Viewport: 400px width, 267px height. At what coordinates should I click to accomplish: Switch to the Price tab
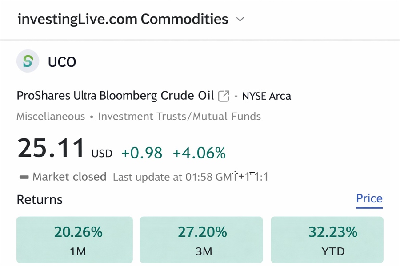pyautogui.click(x=369, y=198)
